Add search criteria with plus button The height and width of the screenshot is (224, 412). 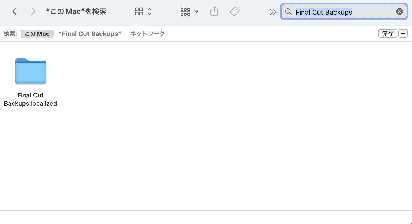[403, 34]
